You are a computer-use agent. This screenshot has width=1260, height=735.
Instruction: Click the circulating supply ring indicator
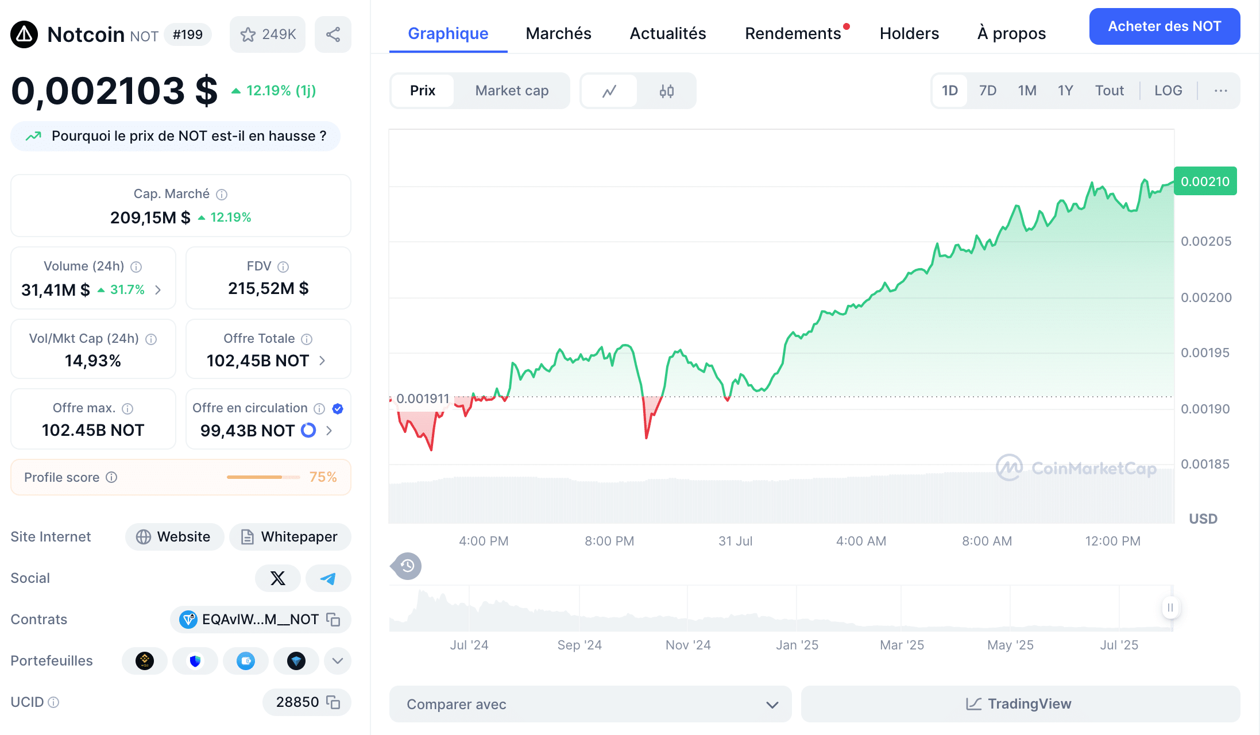tap(308, 430)
